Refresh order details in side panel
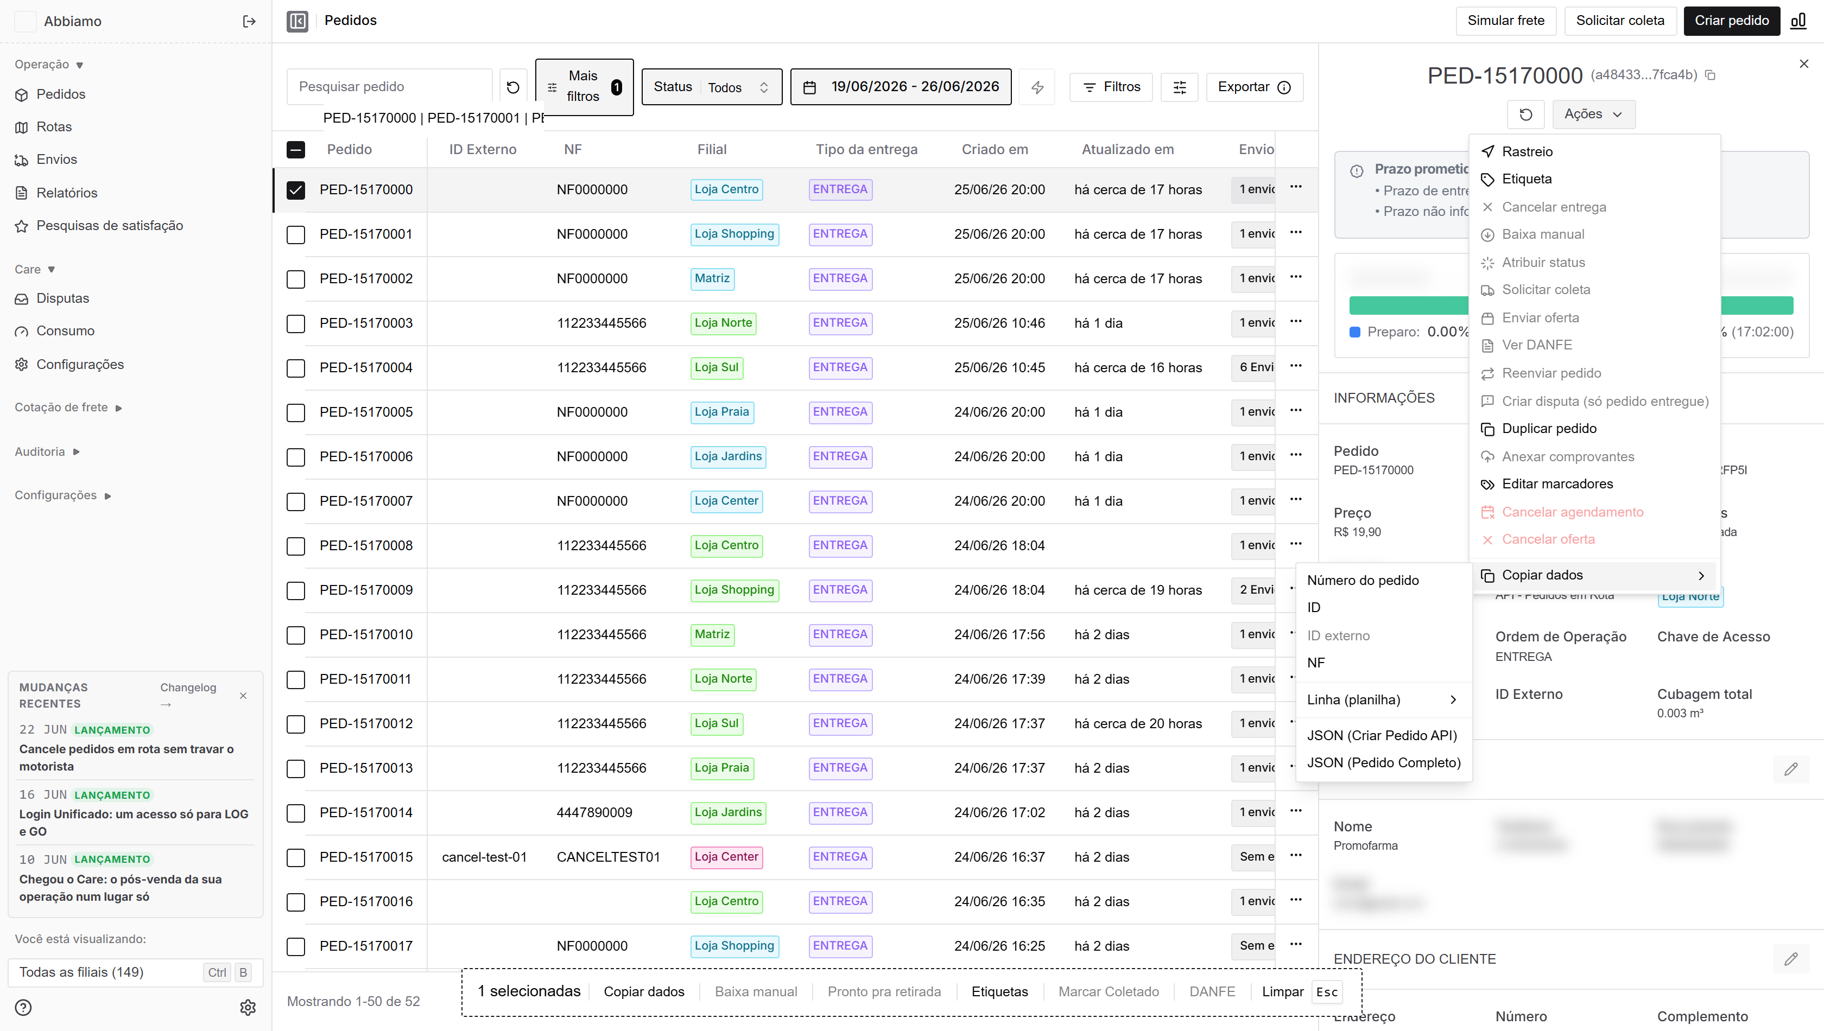Image resolution: width=1824 pixels, height=1031 pixels. pos(1526,114)
